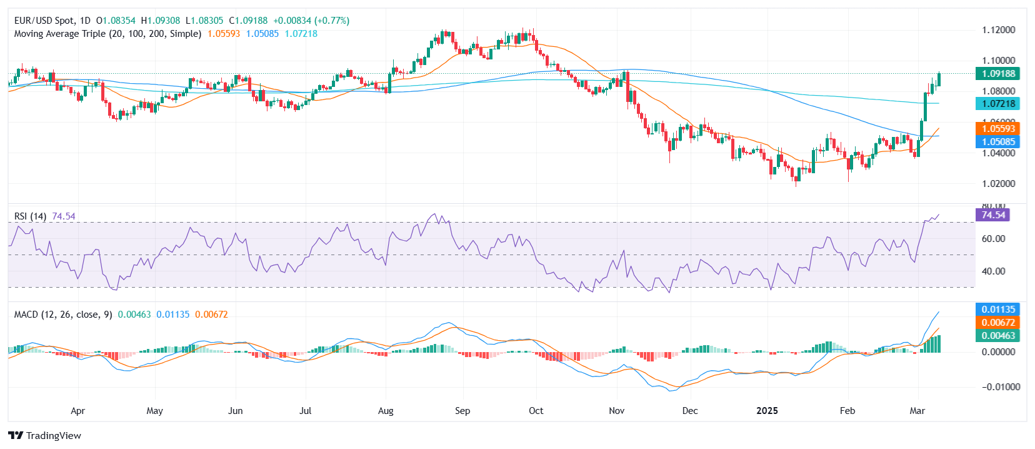
Task: Click the blue 0.01135 MACD value tag
Action: tap(997, 310)
